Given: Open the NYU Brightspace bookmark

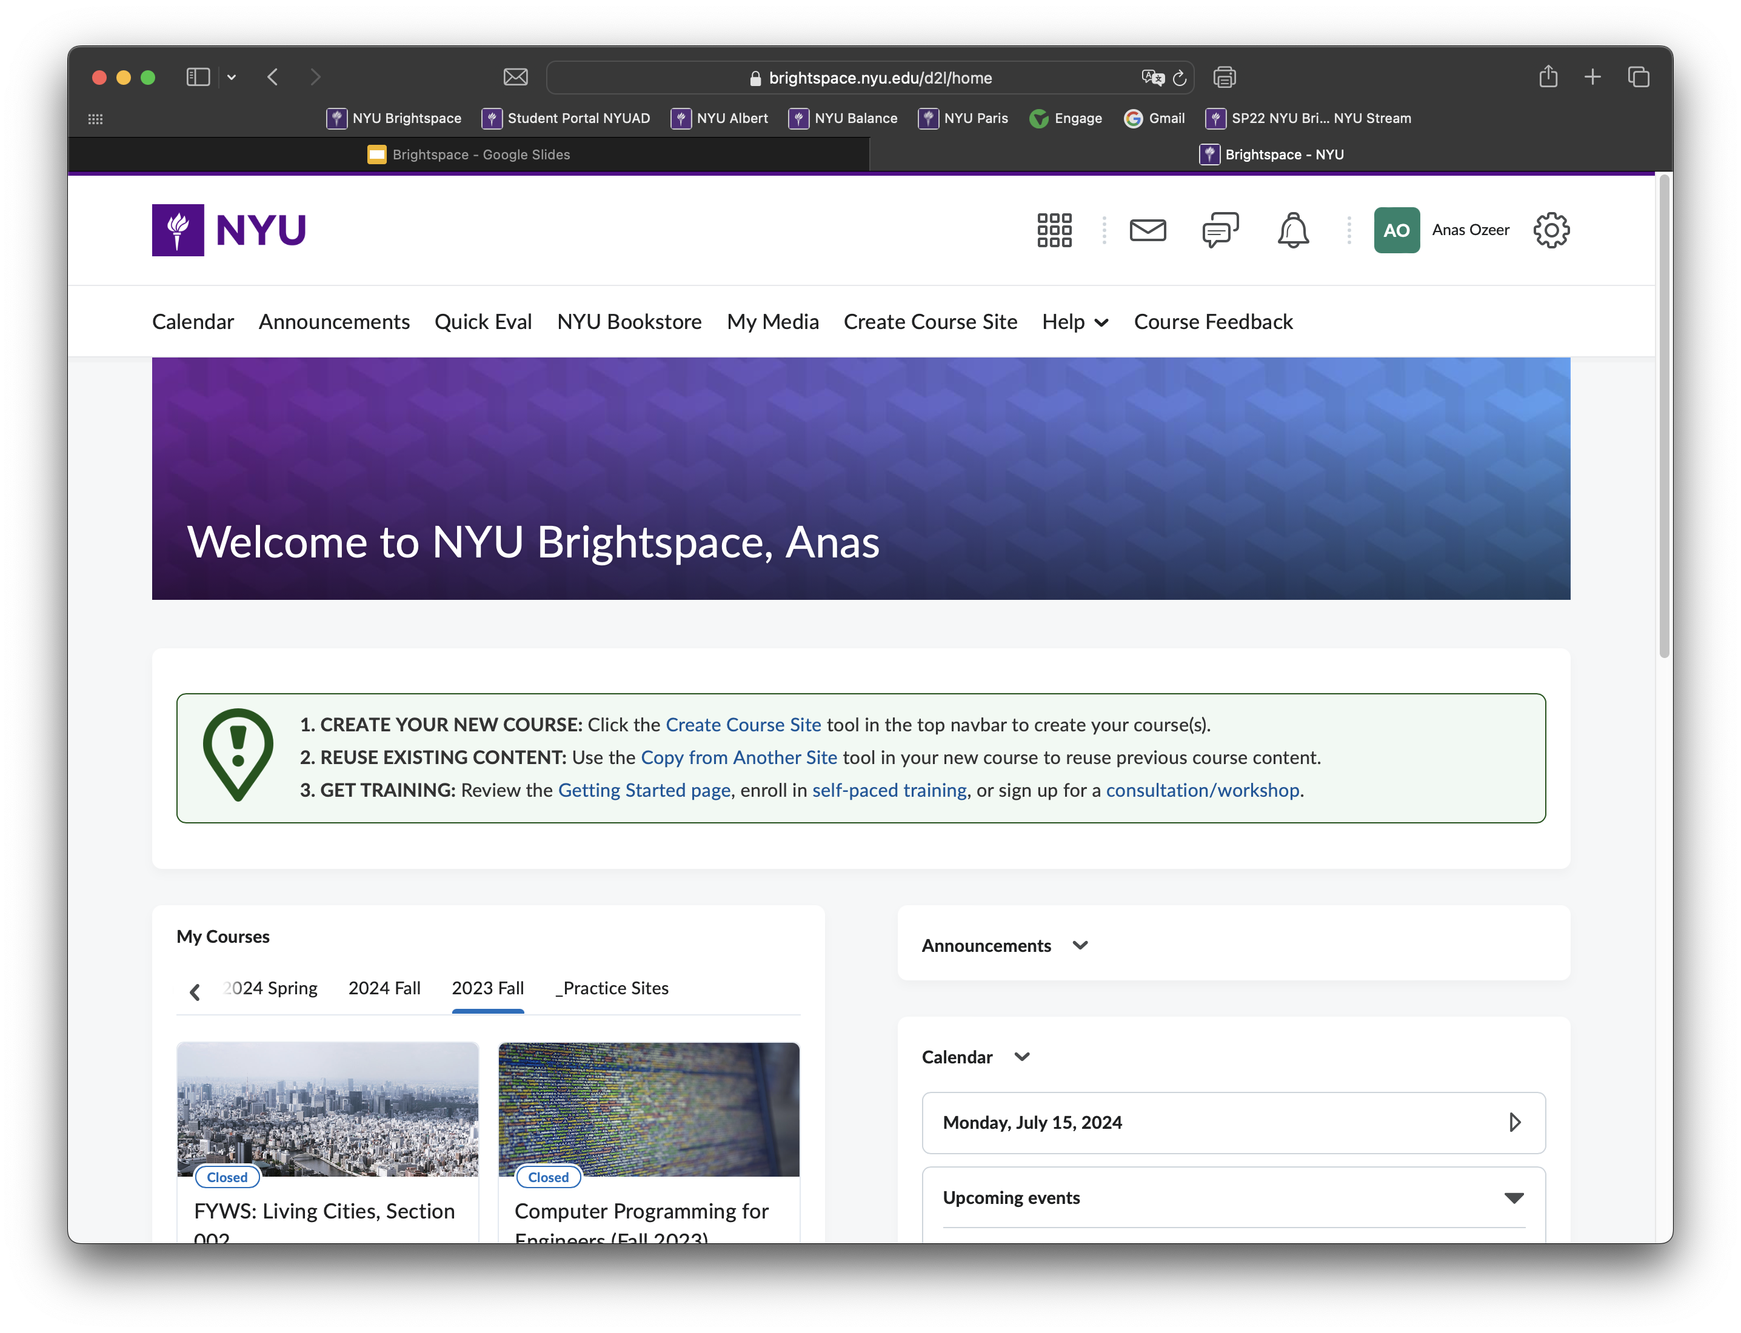Looking at the screenshot, I should coord(394,118).
